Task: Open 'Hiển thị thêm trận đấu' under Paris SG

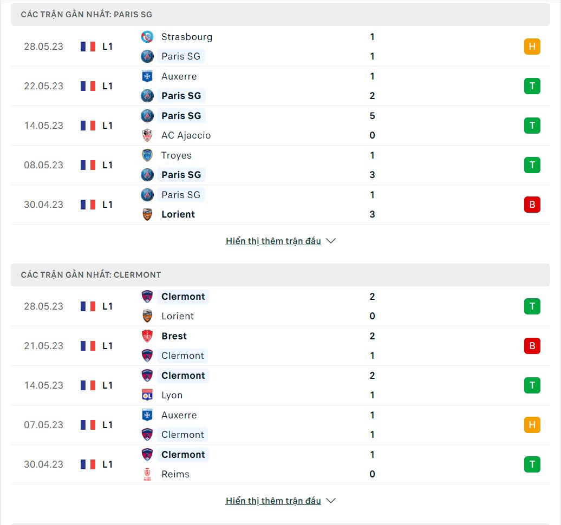Action: pos(273,241)
